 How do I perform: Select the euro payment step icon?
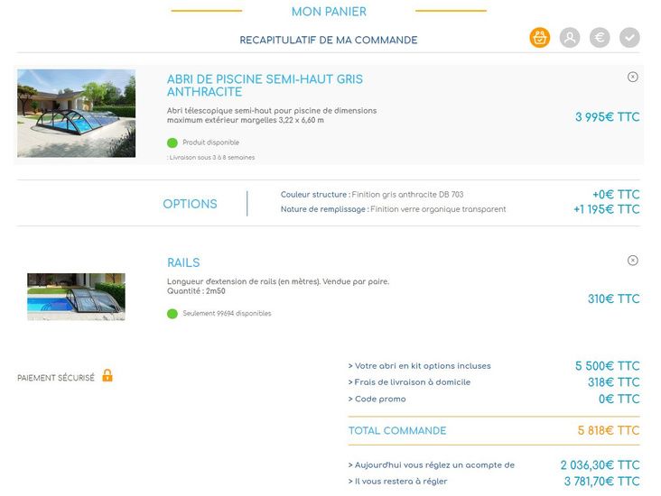600,38
